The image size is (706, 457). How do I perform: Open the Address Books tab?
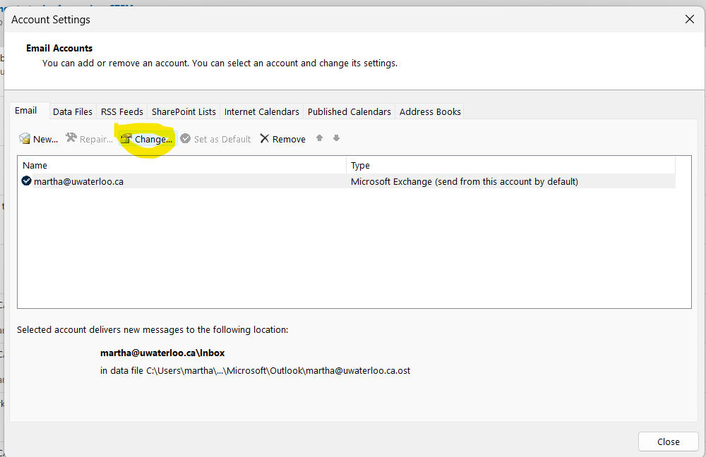pyautogui.click(x=429, y=111)
